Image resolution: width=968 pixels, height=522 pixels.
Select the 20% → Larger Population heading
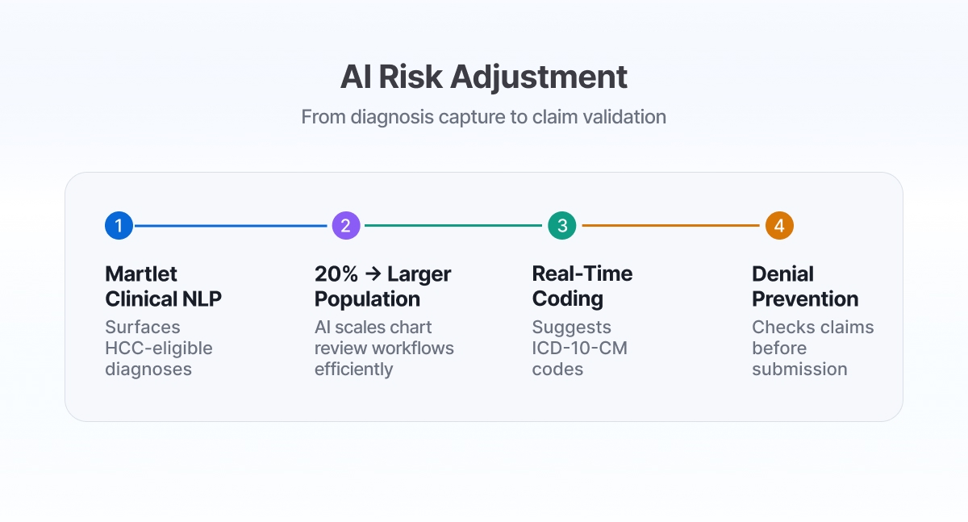[x=382, y=286]
